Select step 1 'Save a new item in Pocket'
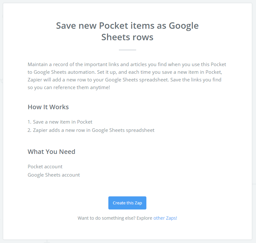 [60, 122]
